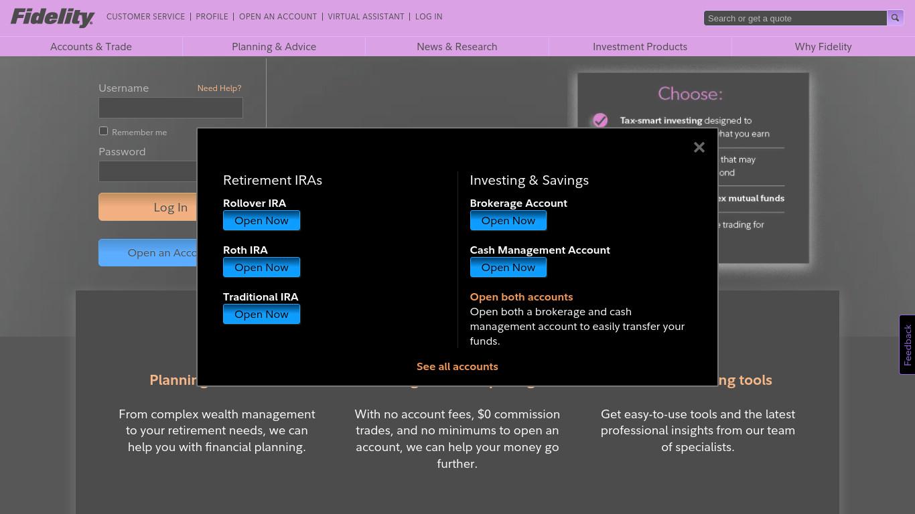This screenshot has width=915, height=514.
Task: Click Open Now under Roth IRA
Action: 261,268
